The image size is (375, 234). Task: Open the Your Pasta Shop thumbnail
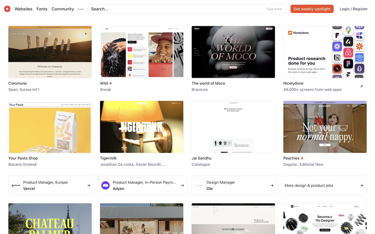coord(50,127)
